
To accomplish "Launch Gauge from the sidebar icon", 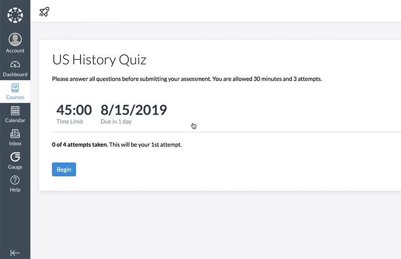I will 15,157.
